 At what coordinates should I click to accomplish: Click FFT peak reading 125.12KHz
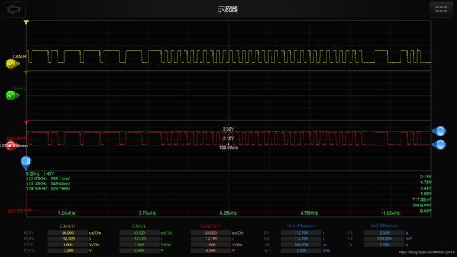(48, 184)
